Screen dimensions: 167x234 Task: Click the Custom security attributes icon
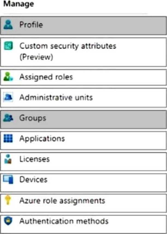(x=8, y=46)
